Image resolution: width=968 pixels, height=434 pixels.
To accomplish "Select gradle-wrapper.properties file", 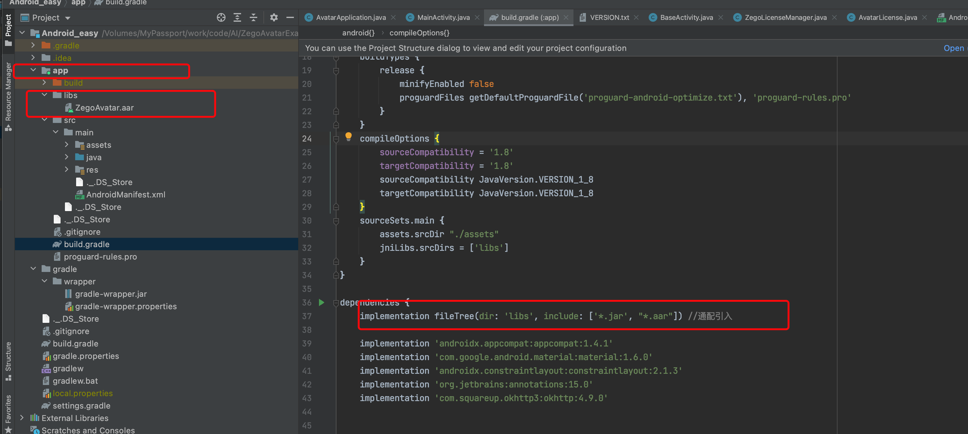I will point(126,306).
